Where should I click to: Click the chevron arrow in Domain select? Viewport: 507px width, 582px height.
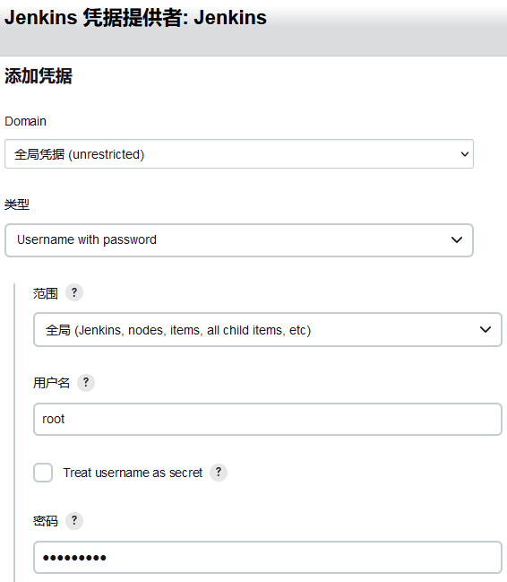(x=464, y=154)
